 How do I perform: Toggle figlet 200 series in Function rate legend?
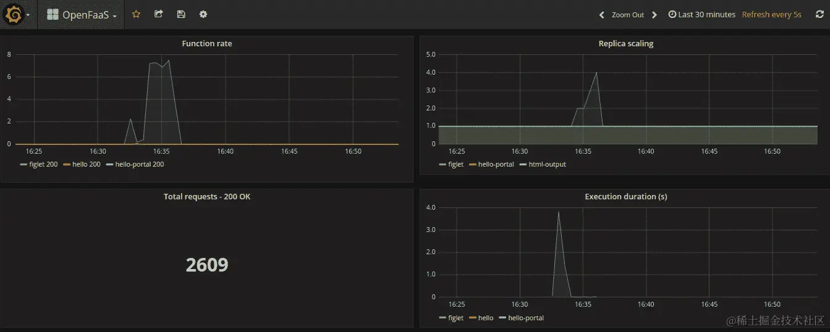click(x=38, y=165)
